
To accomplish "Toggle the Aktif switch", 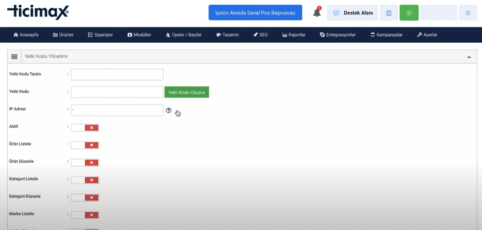I will coord(85,128).
